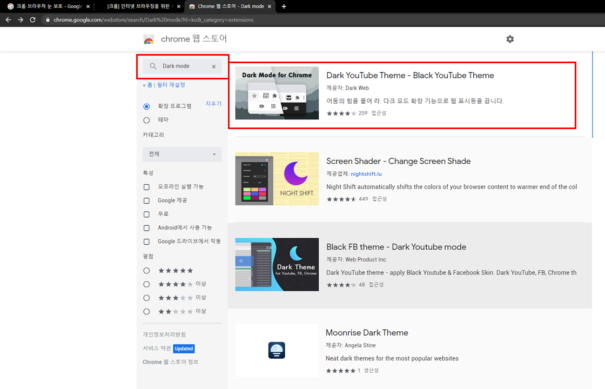Select the 테마 radio button
605x389 pixels.
(x=146, y=120)
